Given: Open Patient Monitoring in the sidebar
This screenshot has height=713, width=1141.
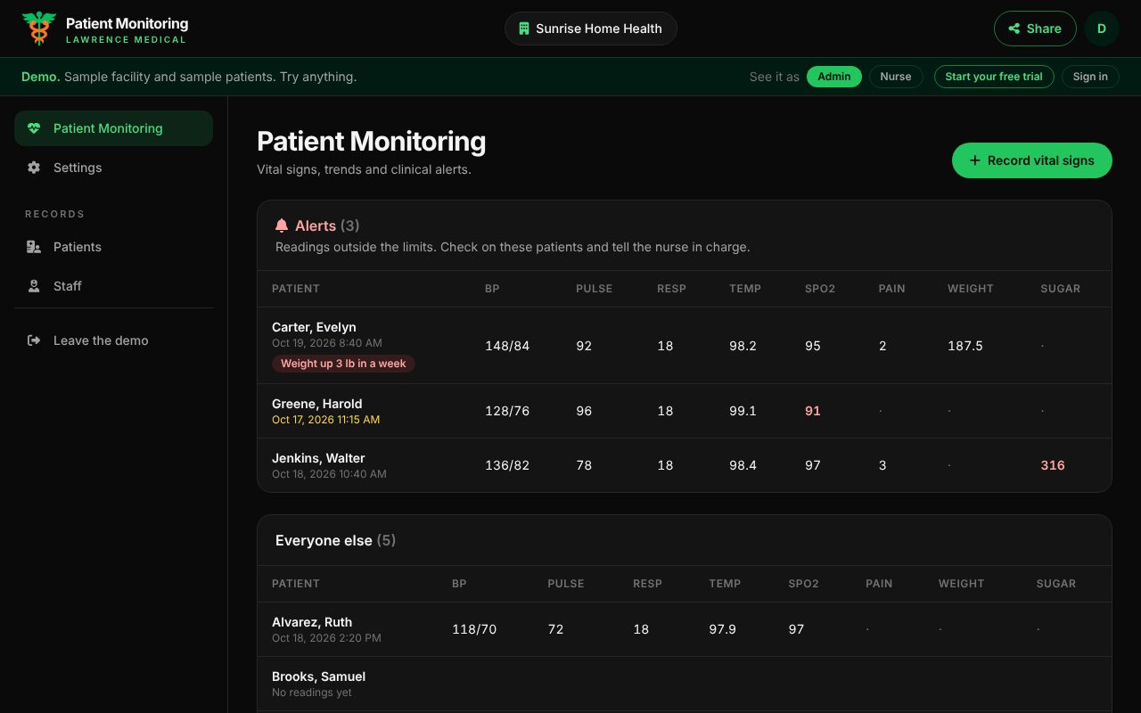Looking at the screenshot, I should pyautogui.click(x=113, y=128).
